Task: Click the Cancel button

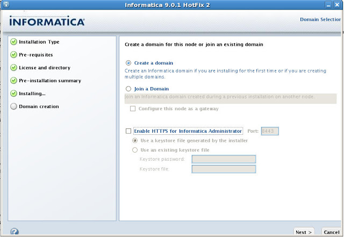Action: tap(332, 232)
